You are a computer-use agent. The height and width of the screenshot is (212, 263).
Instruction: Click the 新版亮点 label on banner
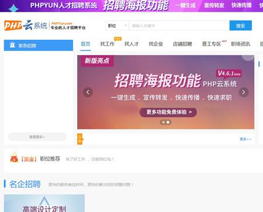click(x=97, y=61)
